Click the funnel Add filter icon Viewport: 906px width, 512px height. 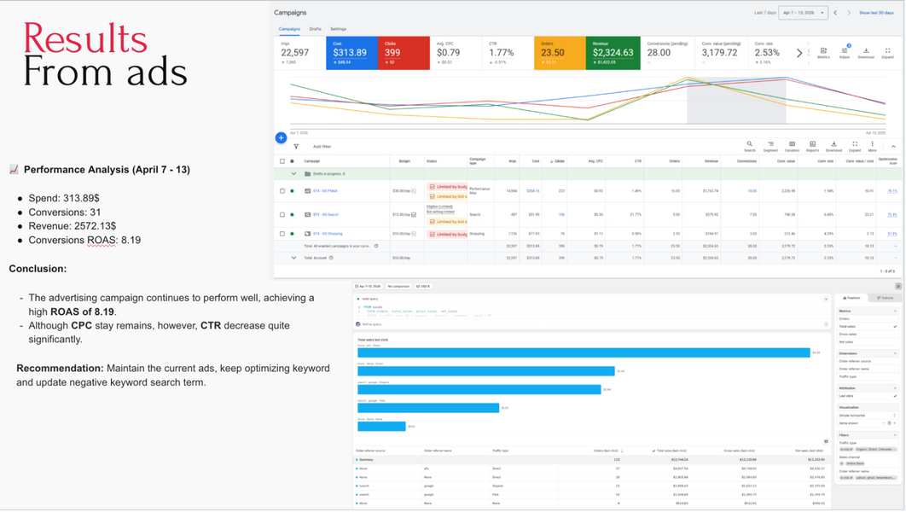click(x=296, y=147)
